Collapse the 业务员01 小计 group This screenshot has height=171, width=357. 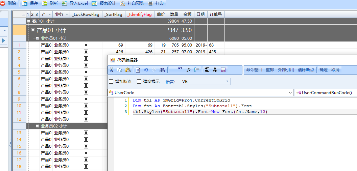(37, 38)
